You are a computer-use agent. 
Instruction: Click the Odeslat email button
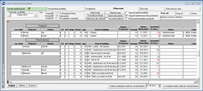115,13
